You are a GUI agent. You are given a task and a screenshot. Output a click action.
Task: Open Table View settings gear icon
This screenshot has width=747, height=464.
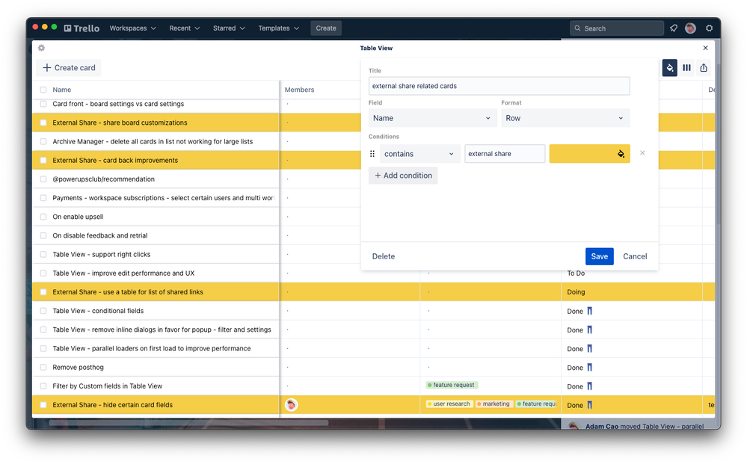[x=41, y=48]
